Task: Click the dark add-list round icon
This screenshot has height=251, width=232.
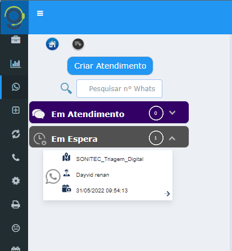Action: point(78,44)
